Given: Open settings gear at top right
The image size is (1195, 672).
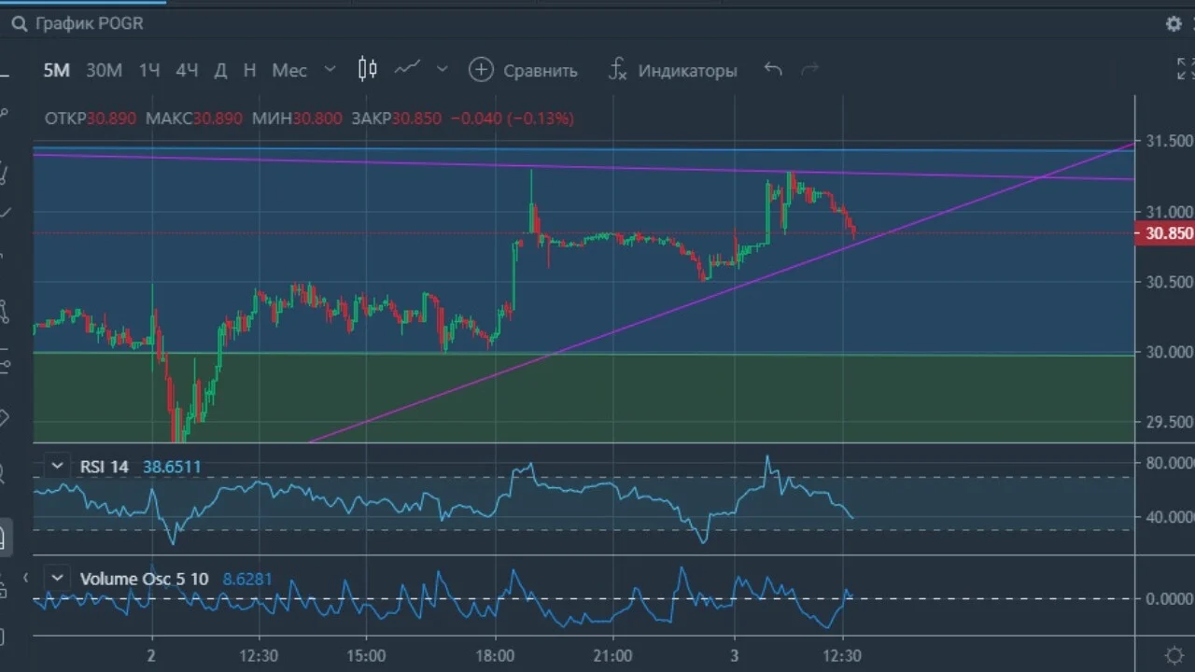Looking at the screenshot, I should [x=1174, y=24].
